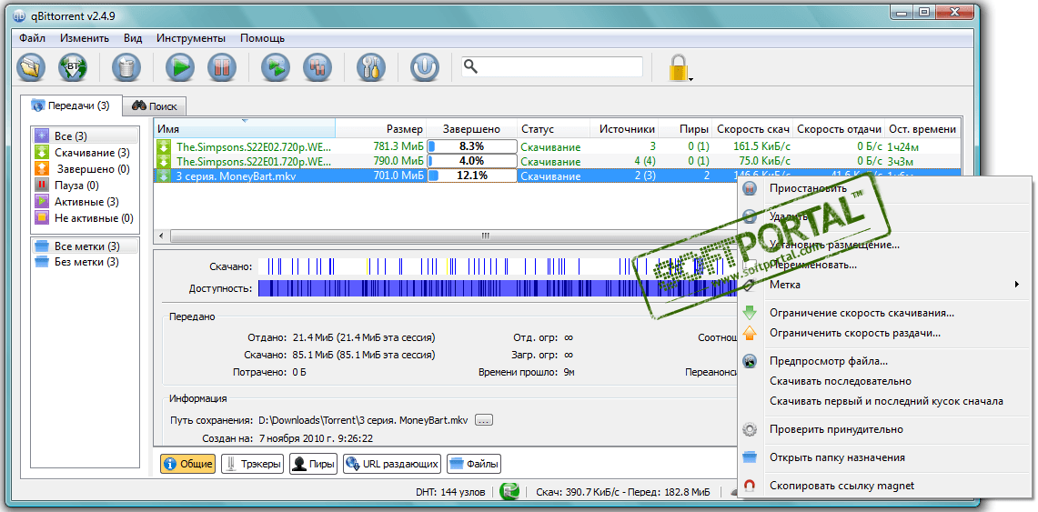Image resolution: width=1038 pixels, height=512 pixels.
Task: Sort by the Размер column header
Action: [380, 129]
